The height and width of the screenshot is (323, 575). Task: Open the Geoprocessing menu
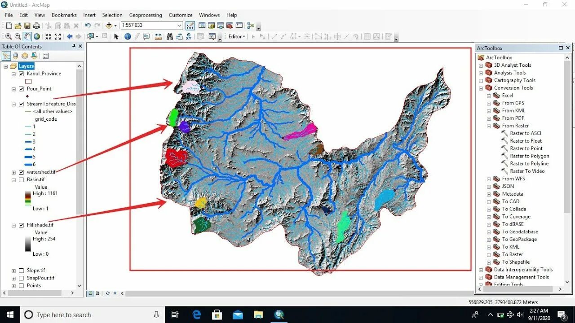(x=146, y=15)
